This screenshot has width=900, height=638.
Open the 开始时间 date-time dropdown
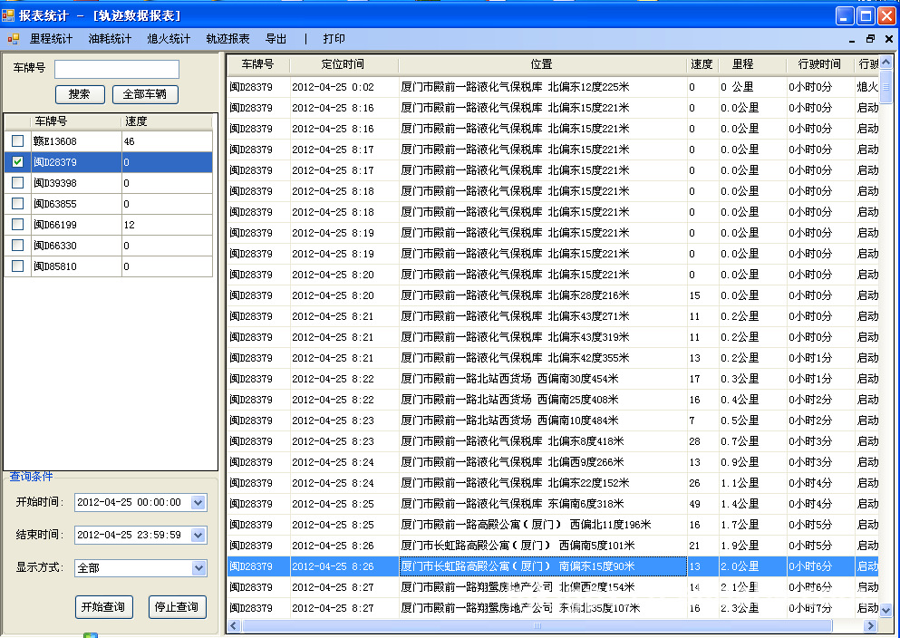(x=198, y=502)
